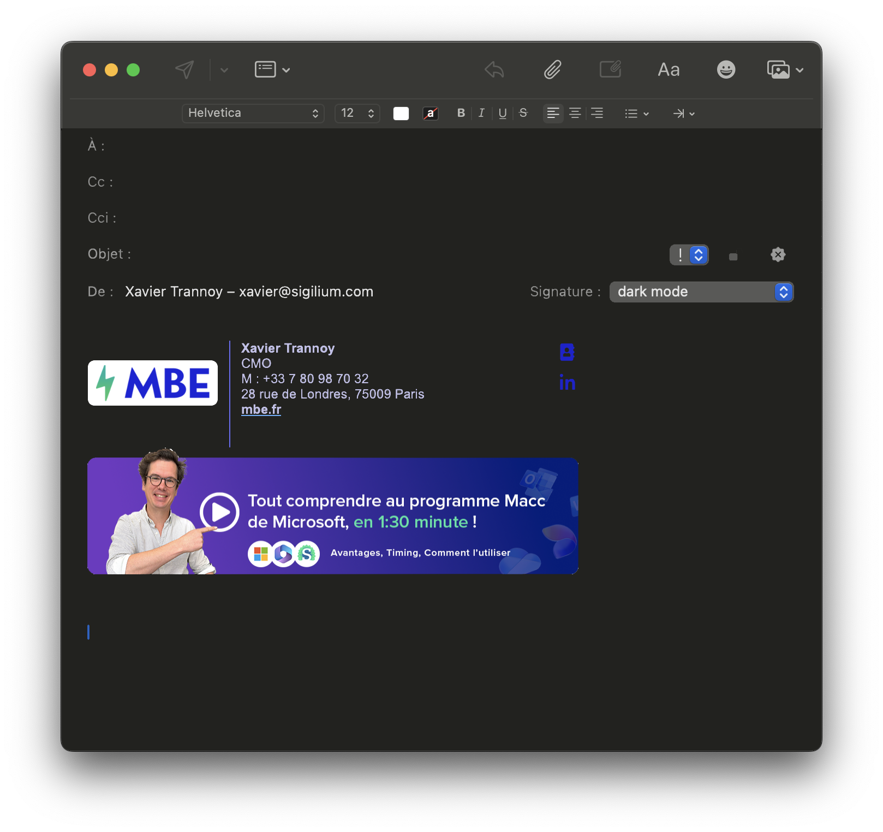The width and height of the screenshot is (883, 832).
Task: Click into the Cc field
Action: pyautogui.click(x=441, y=182)
